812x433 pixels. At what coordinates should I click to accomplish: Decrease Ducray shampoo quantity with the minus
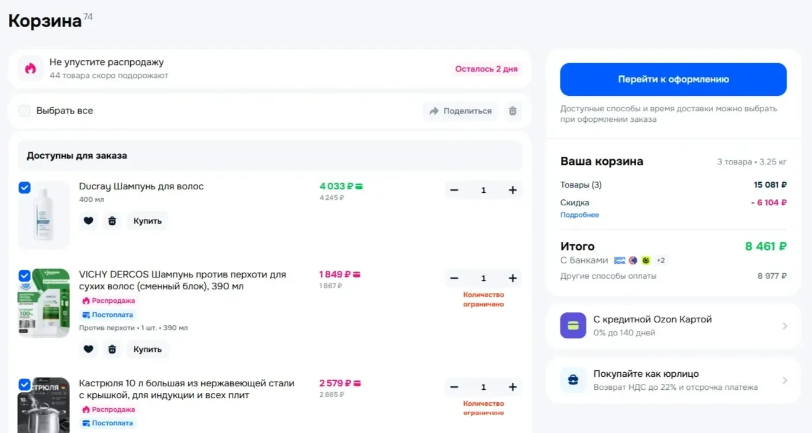click(455, 190)
